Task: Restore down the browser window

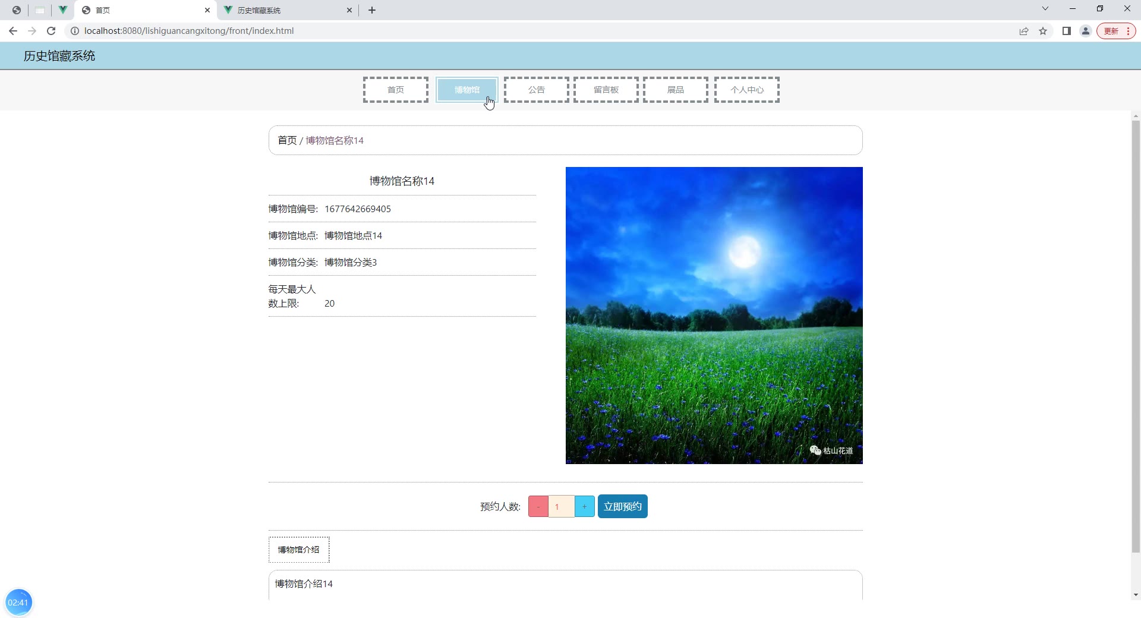Action: 1100,9
